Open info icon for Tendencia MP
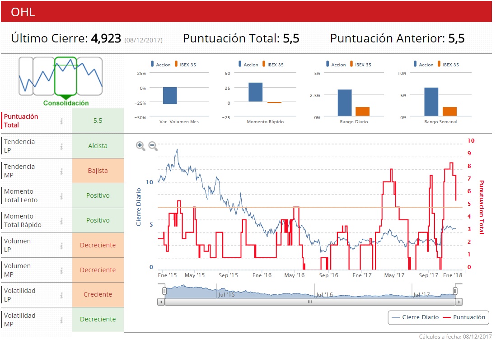Viewport: 496px width, 344px height. pyautogui.click(x=62, y=171)
